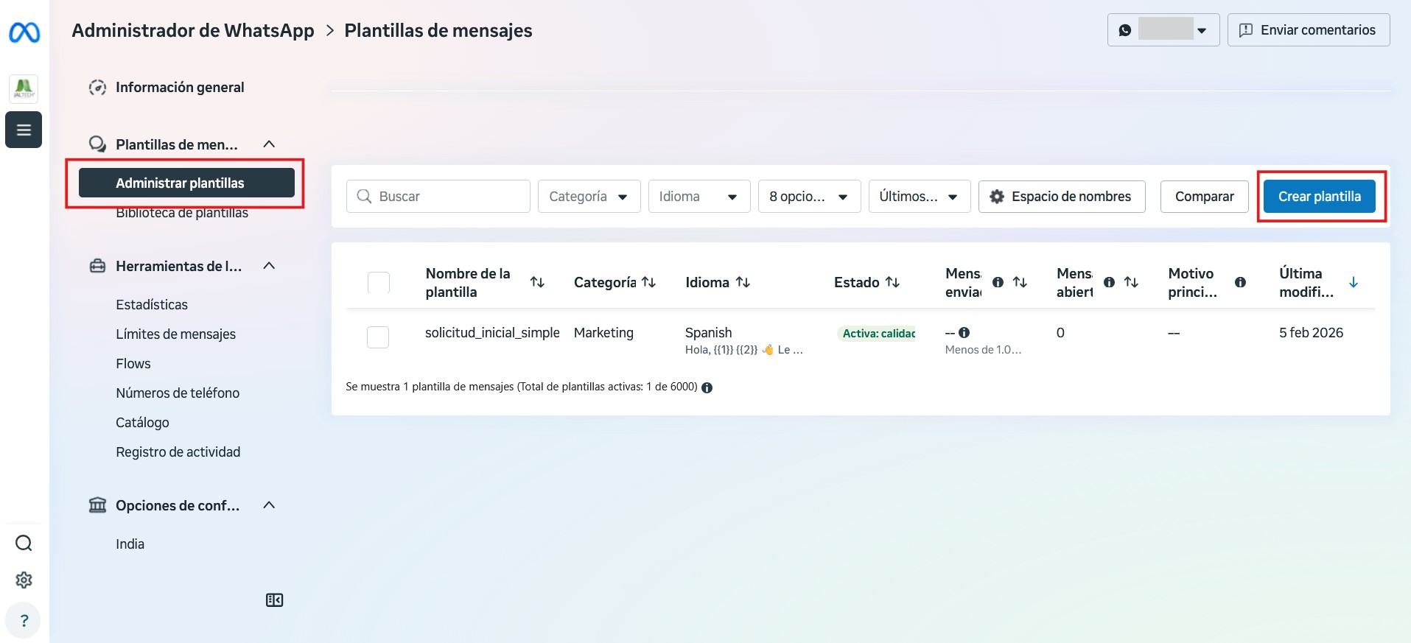Check the solicitud_inicial_simple row checkbox

click(378, 337)
